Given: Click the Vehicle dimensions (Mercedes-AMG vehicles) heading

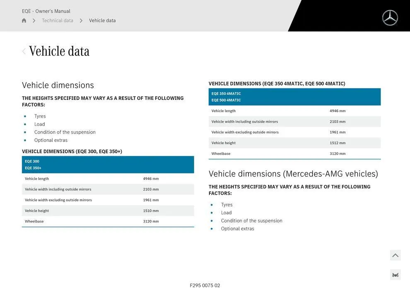Looking at the screenshot, I should [293, 174].
